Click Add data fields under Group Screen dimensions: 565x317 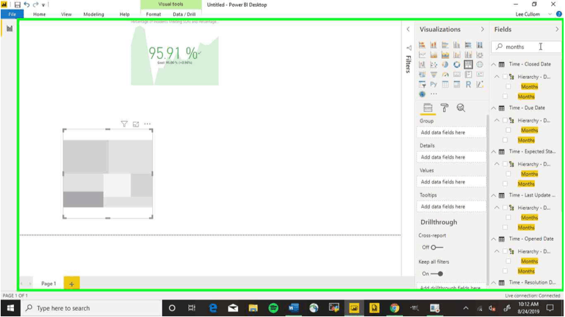(451, 132)
